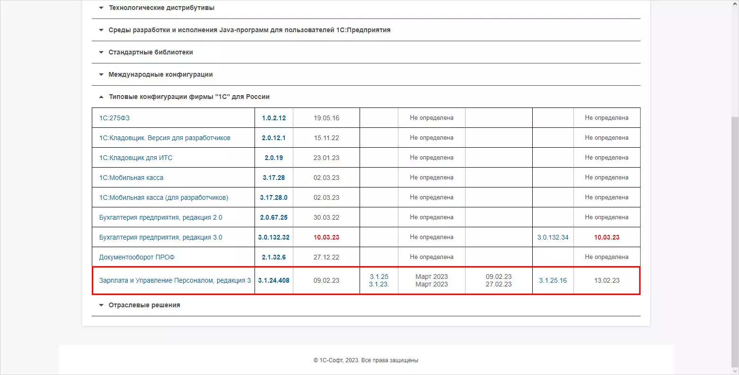
Task: Click version number 3.0.132.32
Action: 274,237
